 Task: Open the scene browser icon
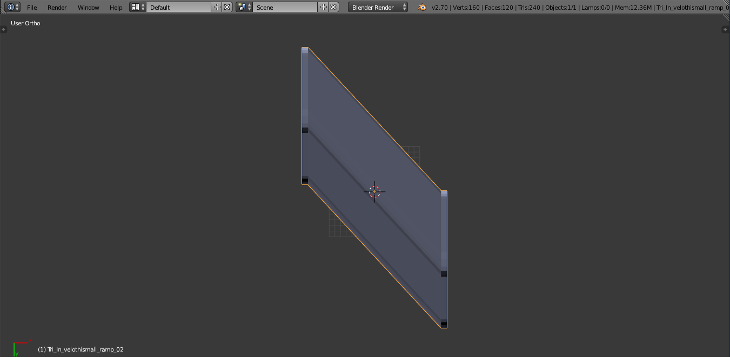244,7
